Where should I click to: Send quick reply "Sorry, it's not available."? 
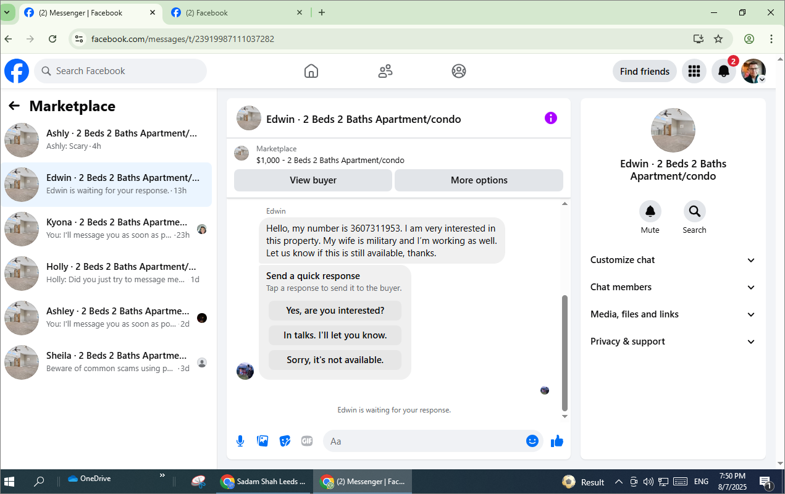click(335, 360)
